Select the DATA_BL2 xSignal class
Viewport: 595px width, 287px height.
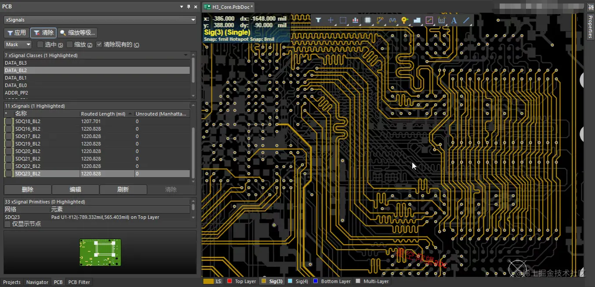coord(97,70)
